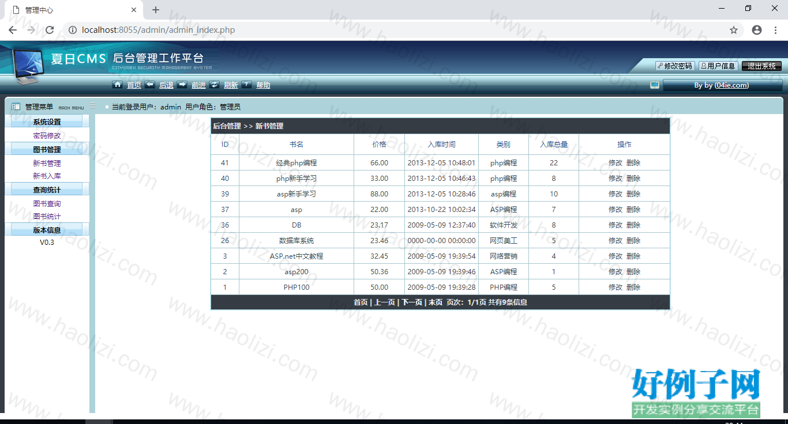Click 下一页 pagination link

click(x=412, y=302)
